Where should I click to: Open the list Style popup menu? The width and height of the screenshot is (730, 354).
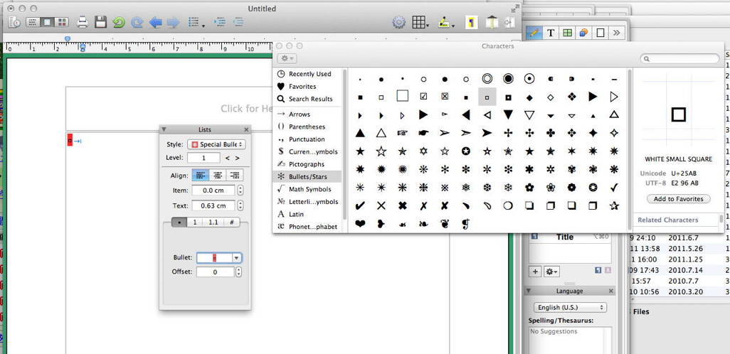click(216, 144)
